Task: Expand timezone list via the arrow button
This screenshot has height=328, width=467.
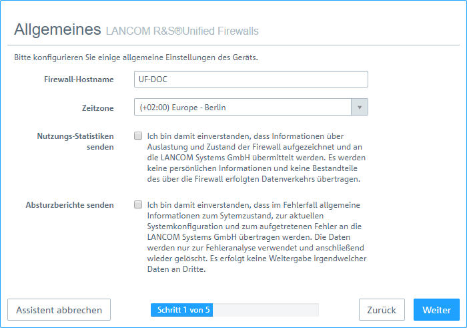Action: [x=360, y=107]
